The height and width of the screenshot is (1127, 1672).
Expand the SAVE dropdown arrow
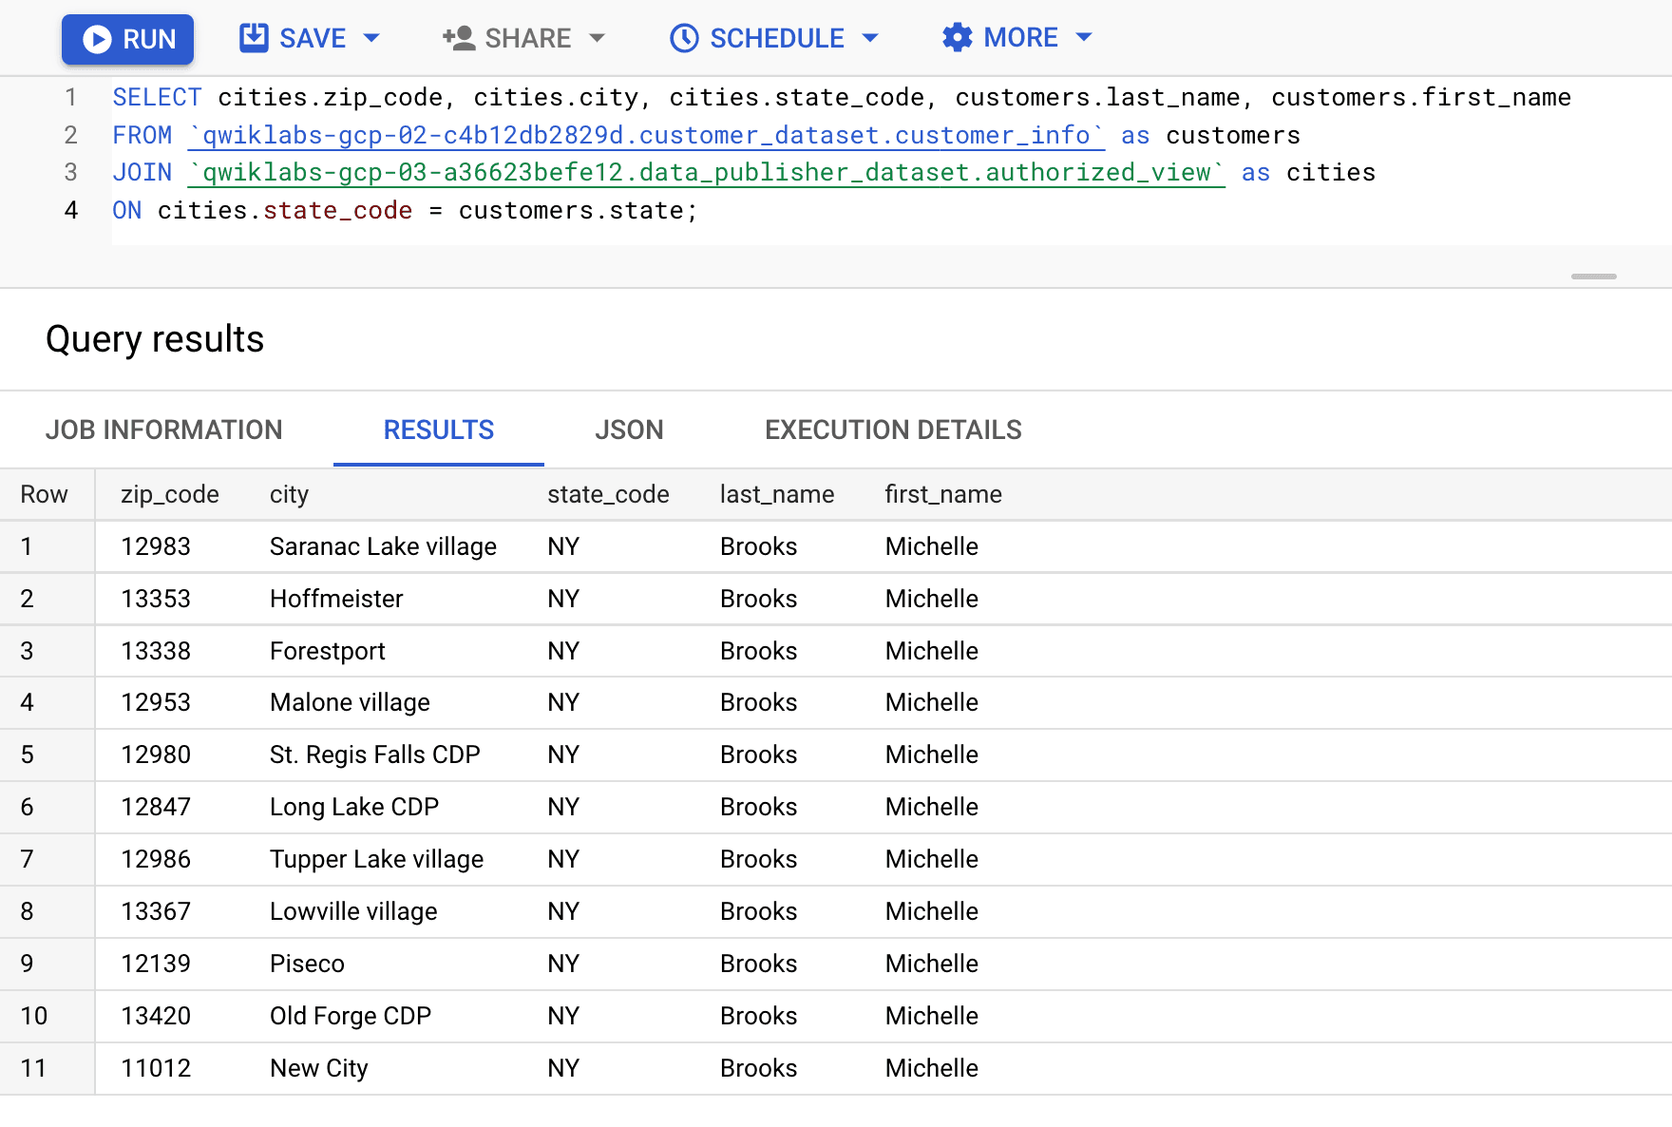[x=371, y=38]
